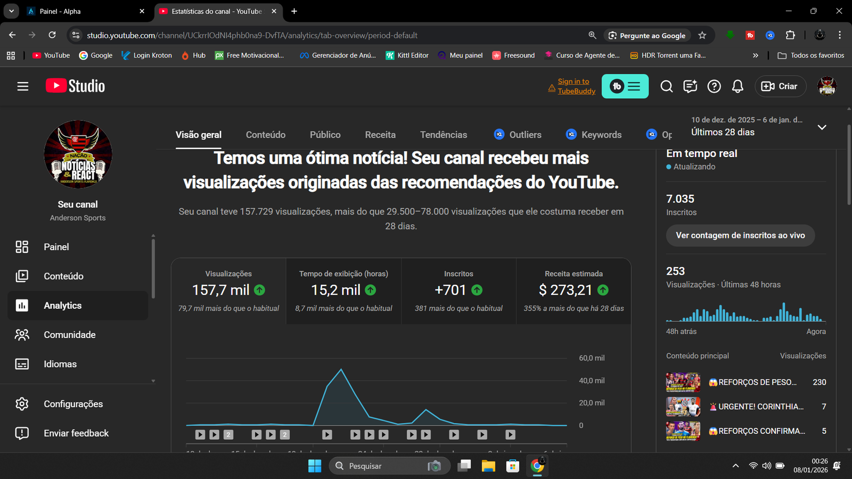
Task: Click the account avatar in header
Action: (826, 86)
